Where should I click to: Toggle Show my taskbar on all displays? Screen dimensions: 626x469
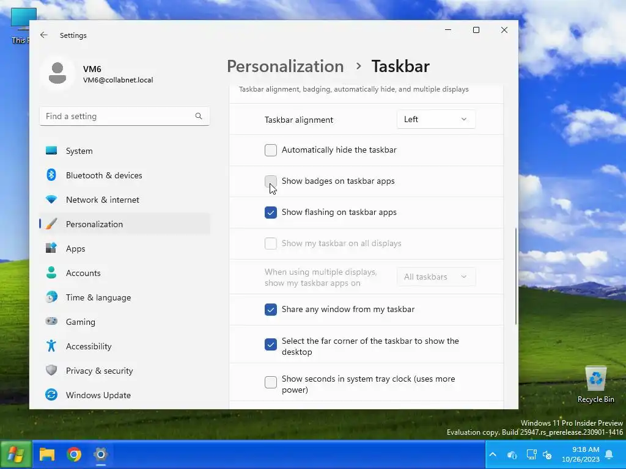point(271,243)
